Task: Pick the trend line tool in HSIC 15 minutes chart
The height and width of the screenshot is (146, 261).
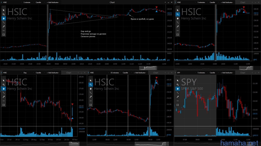Action: click(91, 93)
